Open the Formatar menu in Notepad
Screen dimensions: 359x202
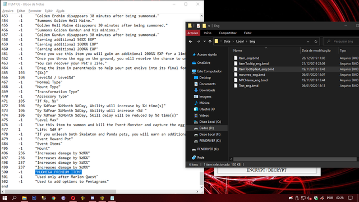tap(35, 11)
